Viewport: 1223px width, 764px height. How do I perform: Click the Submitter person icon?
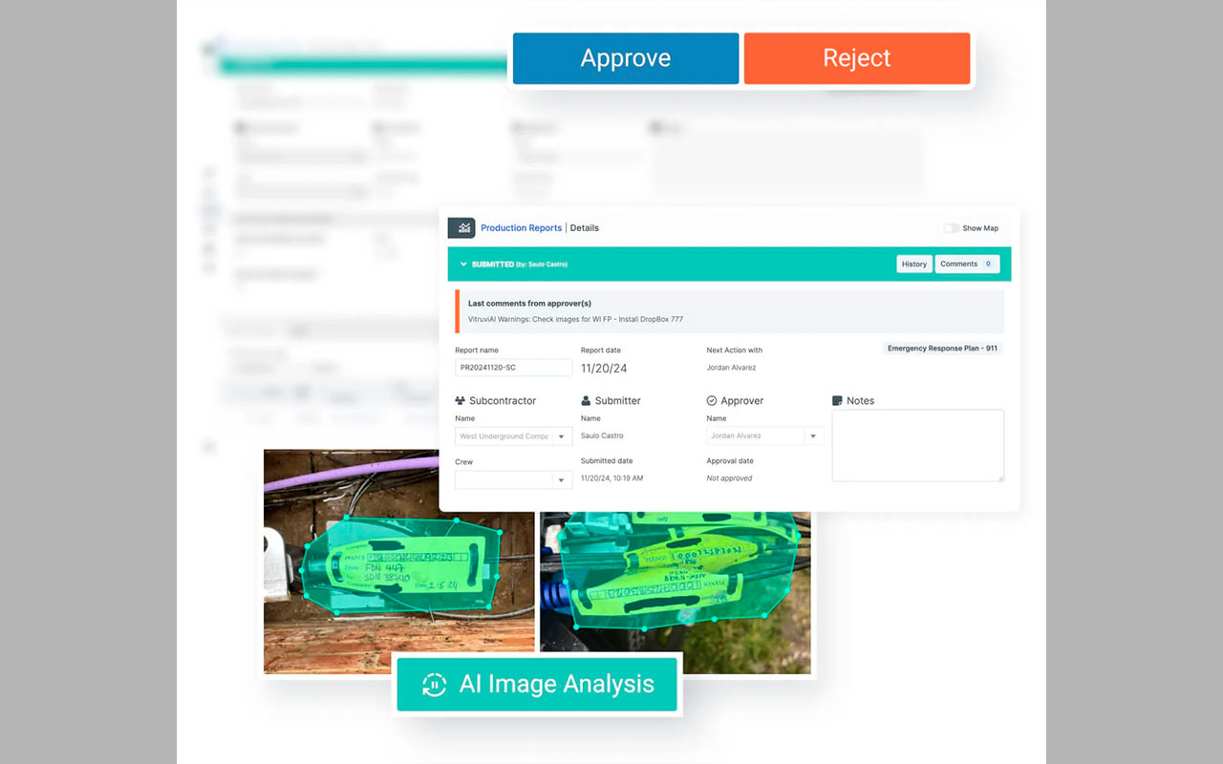click(586, 401)
